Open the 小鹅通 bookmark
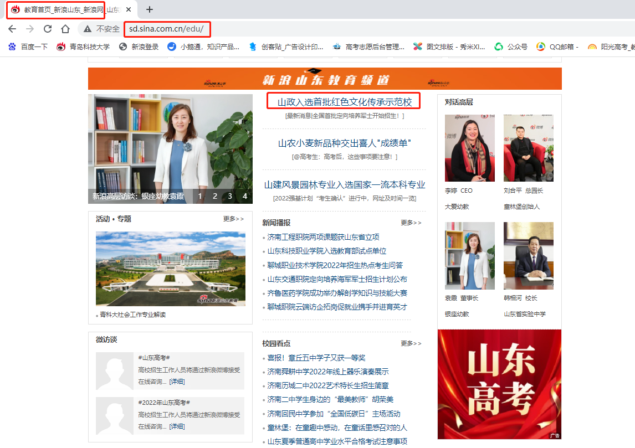This screenshot has width=635, height=448. click(x=203, y=47)
